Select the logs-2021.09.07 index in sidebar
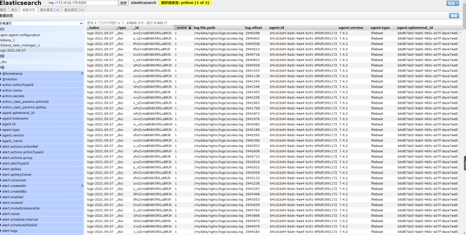The height and width of the screenshot is (235, 466). (x=42, y=50)
